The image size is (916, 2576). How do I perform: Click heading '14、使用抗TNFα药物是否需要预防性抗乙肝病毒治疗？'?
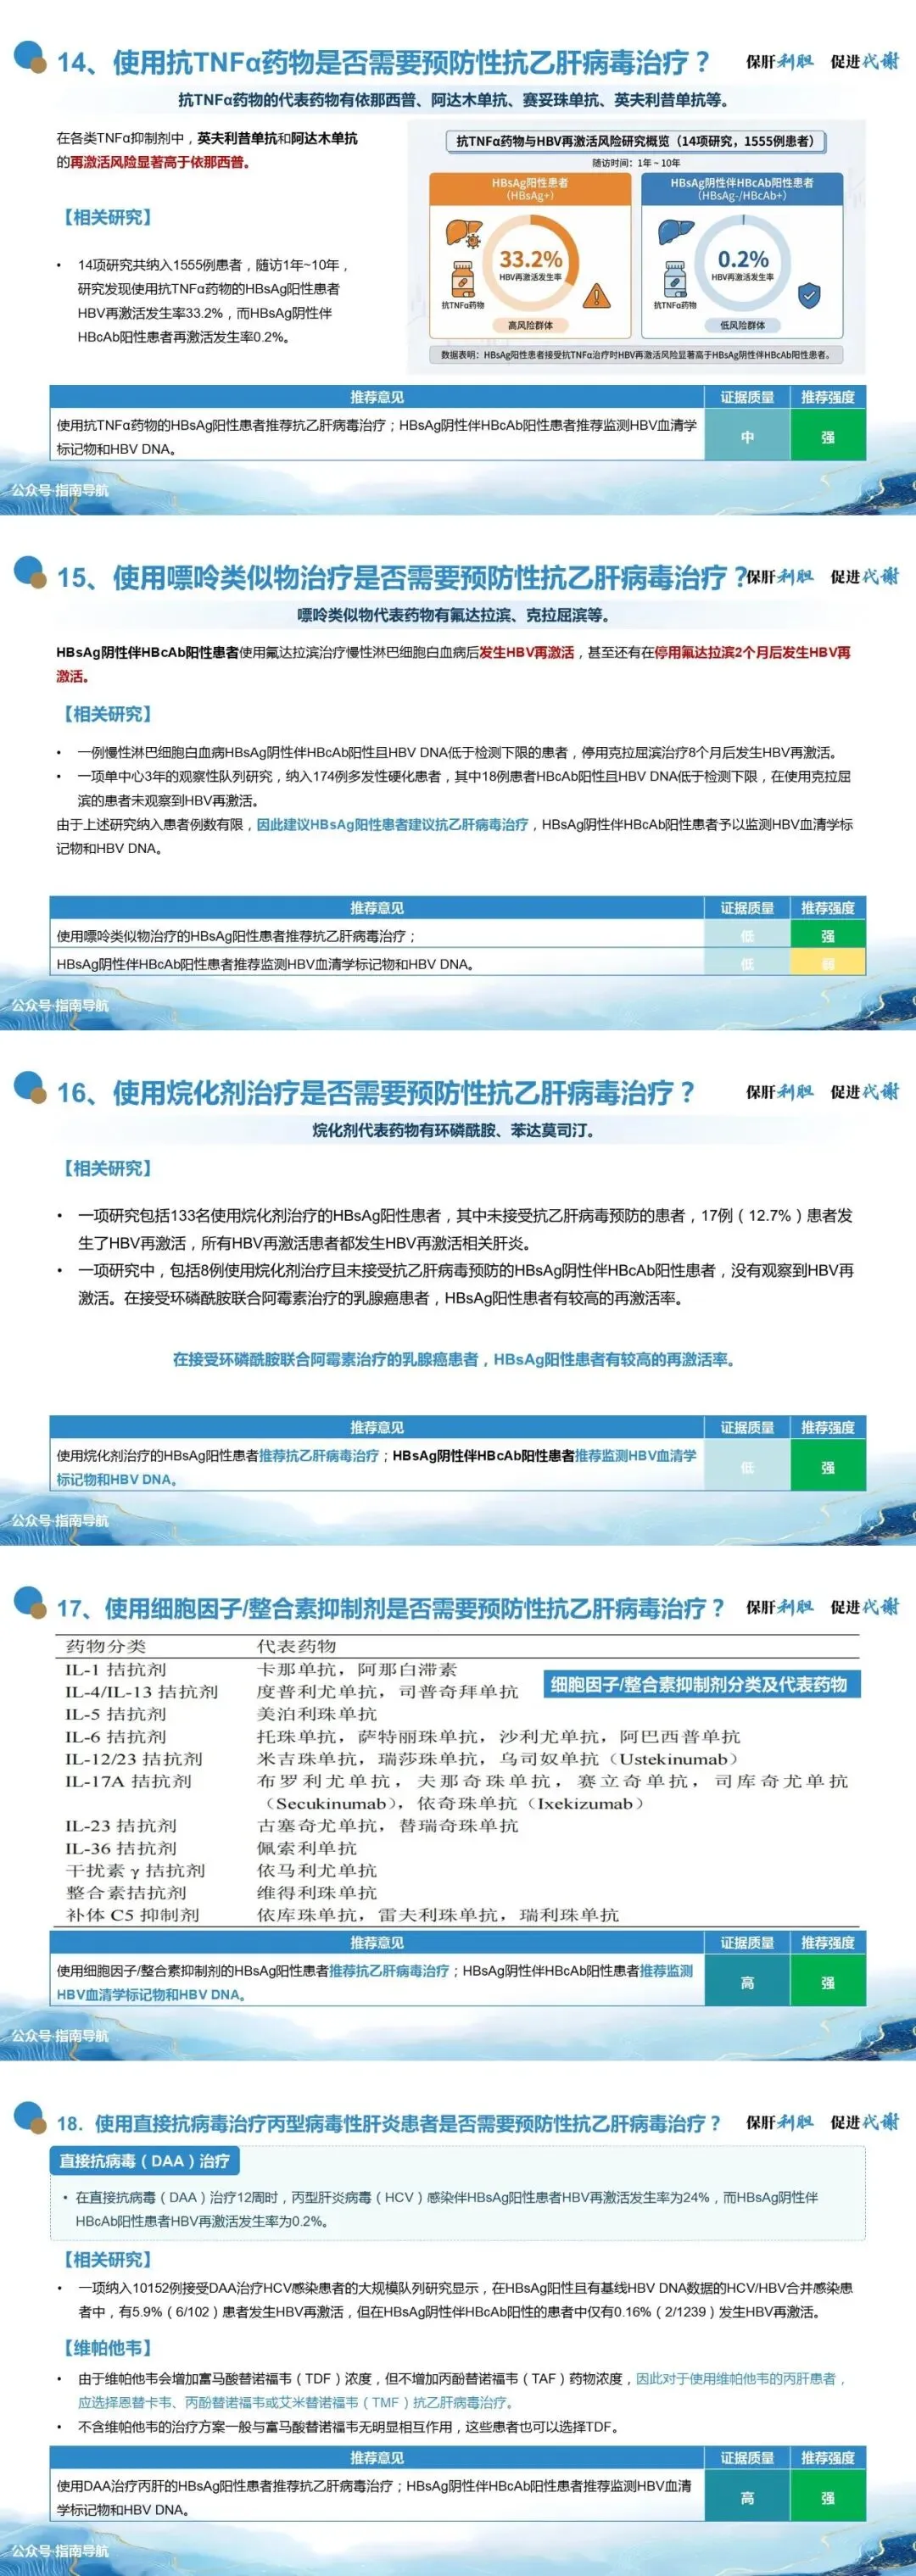click(x=383, y=62)
